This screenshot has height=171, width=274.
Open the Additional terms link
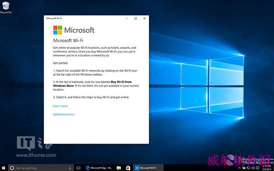[64, 114]
